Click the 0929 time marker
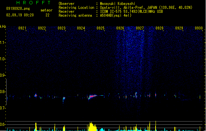 179,28
